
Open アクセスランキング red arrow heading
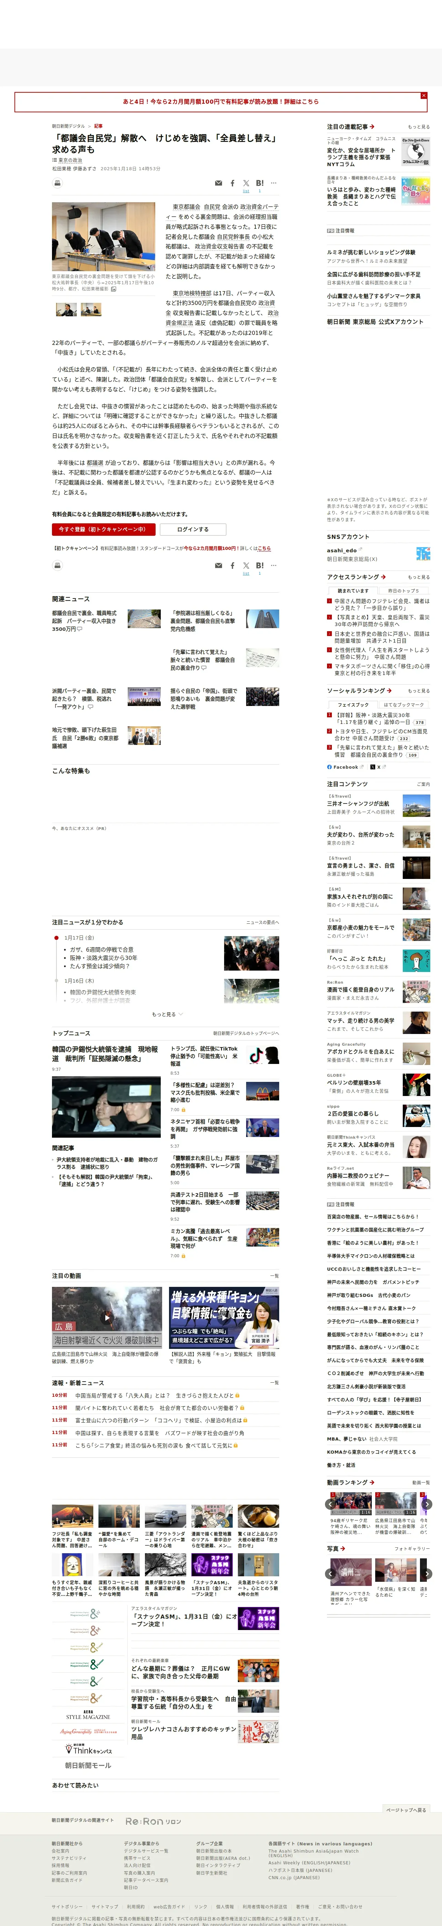[x=356, y=577]
